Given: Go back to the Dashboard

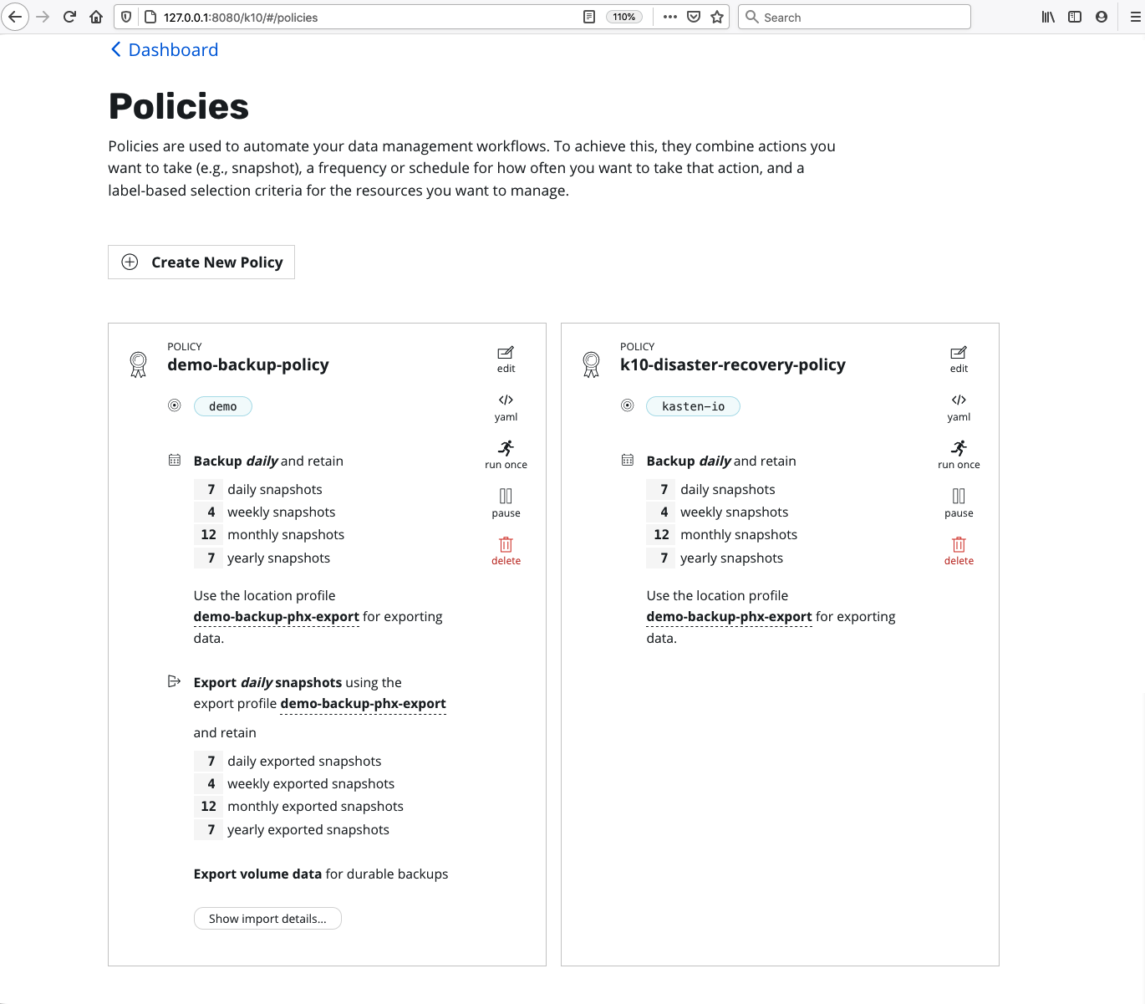Looking at the screenshot, I should pyautogui.click(x=164, y=49).
